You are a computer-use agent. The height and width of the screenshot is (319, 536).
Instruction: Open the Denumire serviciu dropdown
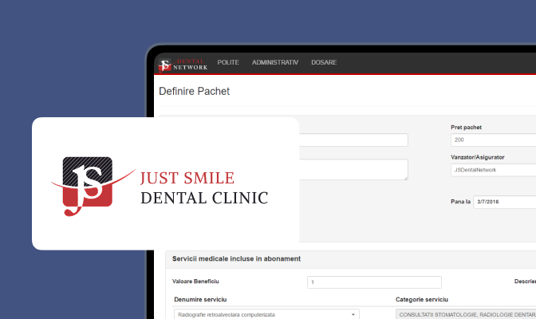tap(266, 314)
